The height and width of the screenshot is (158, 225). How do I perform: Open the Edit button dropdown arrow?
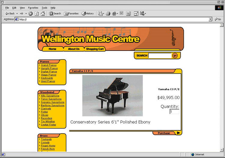[x=117, y=14]
